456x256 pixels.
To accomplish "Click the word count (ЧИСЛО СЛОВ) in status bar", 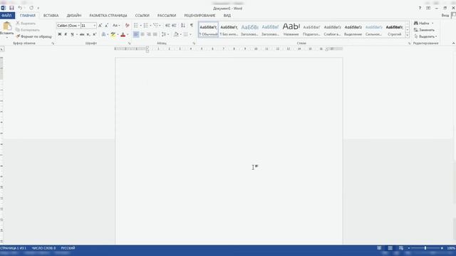I will pyautogui.click(x=43, y=248).
